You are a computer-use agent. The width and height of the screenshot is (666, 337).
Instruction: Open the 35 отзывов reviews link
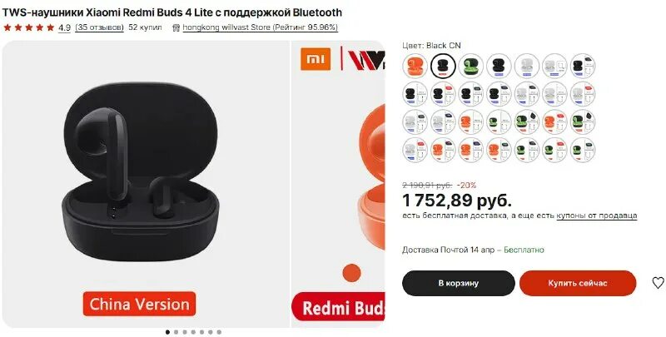coord(99,27)
